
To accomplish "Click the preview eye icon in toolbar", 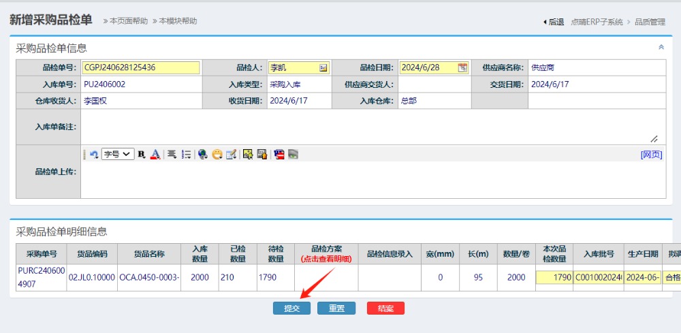I will tap(293, 155).
